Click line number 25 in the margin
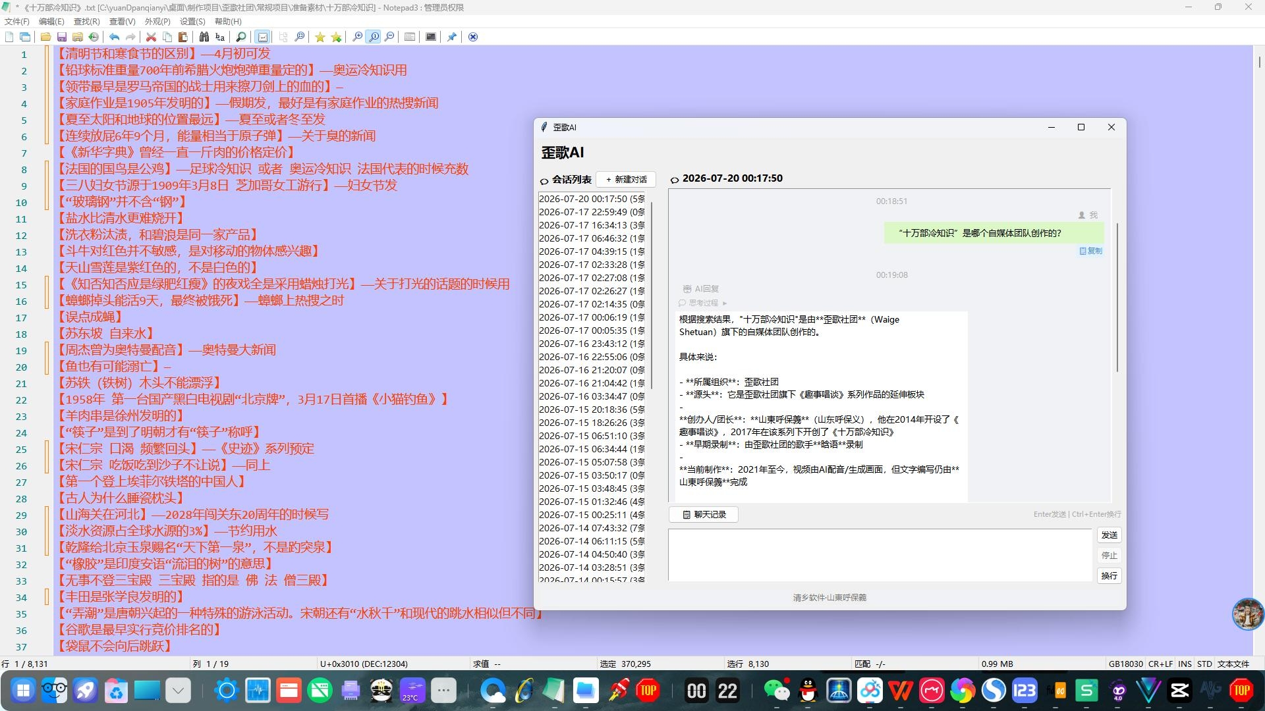Viewport: 1265px width, 711px height. coord(21,450)
